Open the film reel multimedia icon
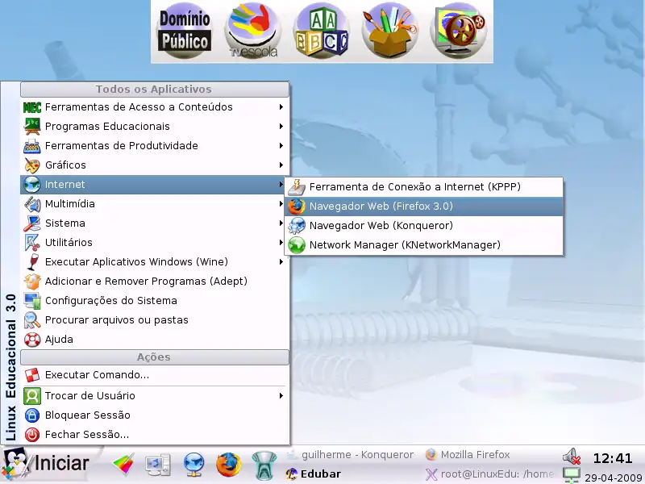 (460, 31)
